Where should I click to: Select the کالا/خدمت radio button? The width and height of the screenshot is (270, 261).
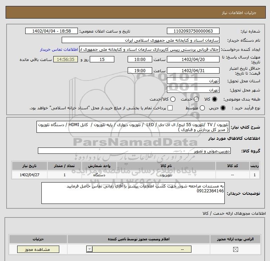[173, 99]
